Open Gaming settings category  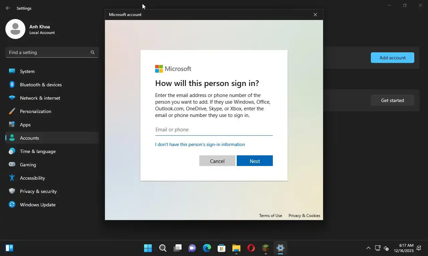52,165
